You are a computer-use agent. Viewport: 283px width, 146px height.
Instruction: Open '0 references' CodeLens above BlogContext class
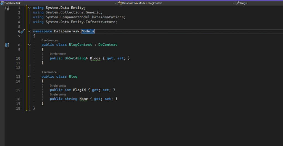coord(49,40)
